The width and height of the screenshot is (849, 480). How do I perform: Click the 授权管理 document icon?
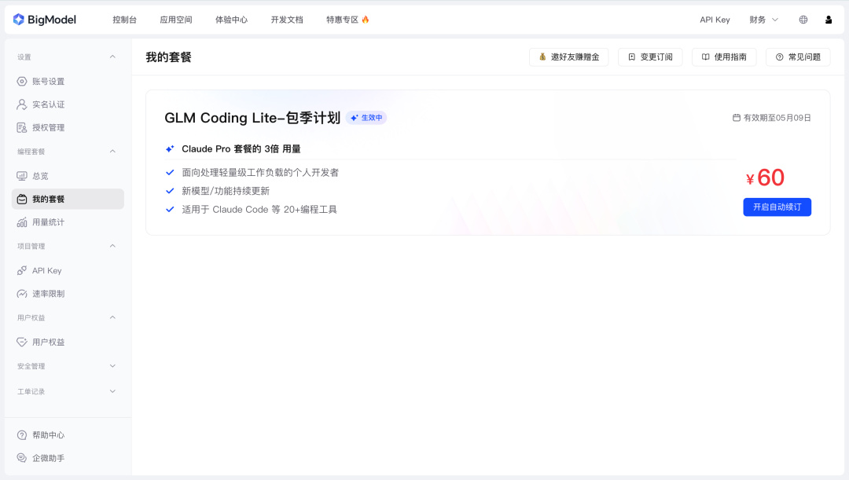tap(22, 128)
